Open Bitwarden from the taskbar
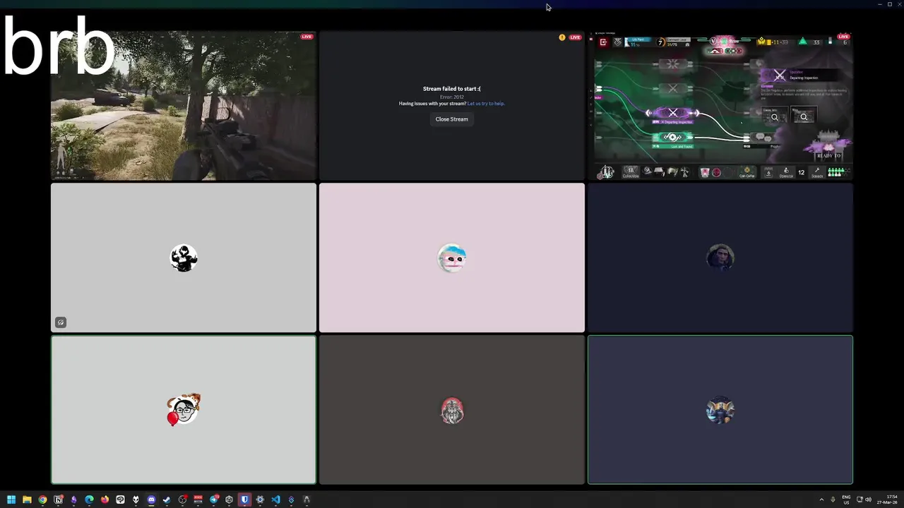The image size is (904, 508). click(244, 500)
